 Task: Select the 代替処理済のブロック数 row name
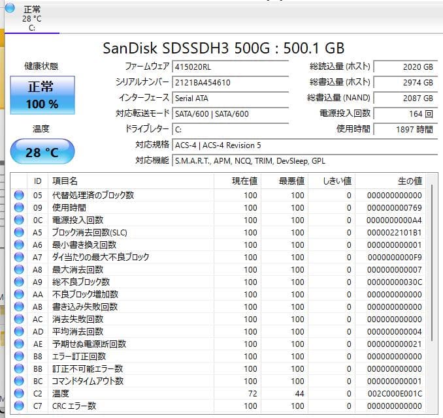[x=93, y=195]
